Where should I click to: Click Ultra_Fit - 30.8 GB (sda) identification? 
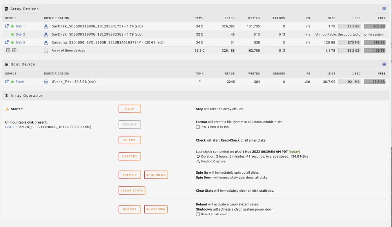point(74,82)
